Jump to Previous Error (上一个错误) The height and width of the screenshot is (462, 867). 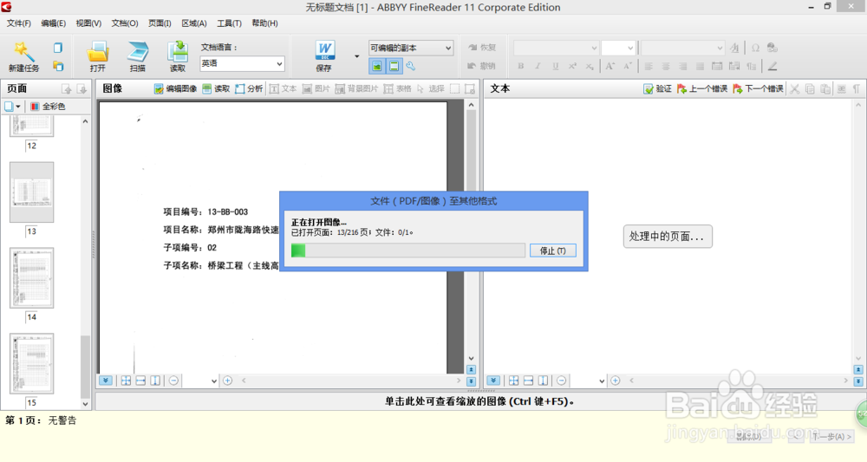(701, 88)
